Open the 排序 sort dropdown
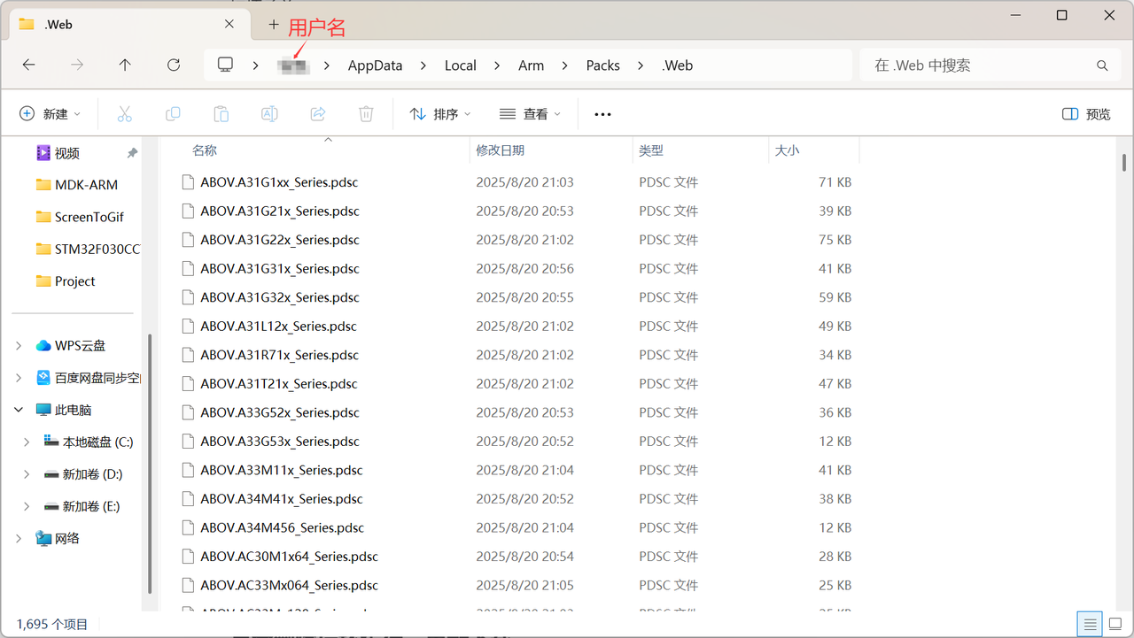The height and width of the screenshot is (638, 1134). click(440, 114)
